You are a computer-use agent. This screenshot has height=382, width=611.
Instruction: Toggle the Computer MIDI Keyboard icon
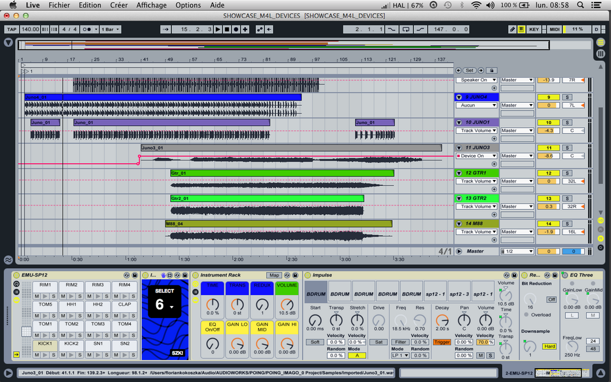pyautogui.click(x=521, y=29)
